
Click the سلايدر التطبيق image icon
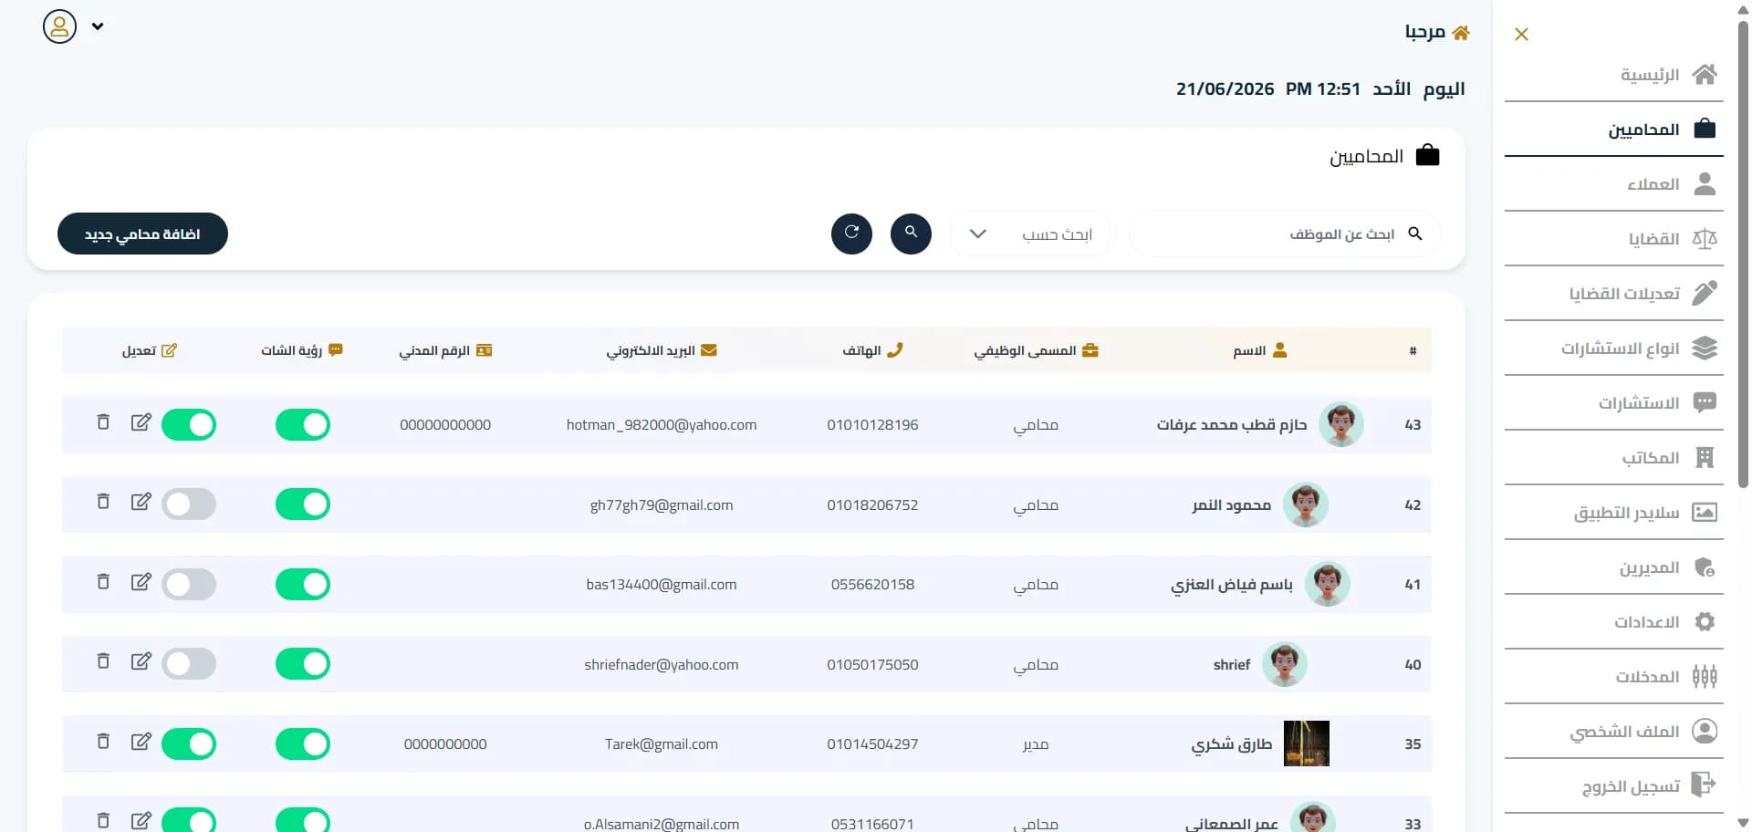click(1705, 513)
